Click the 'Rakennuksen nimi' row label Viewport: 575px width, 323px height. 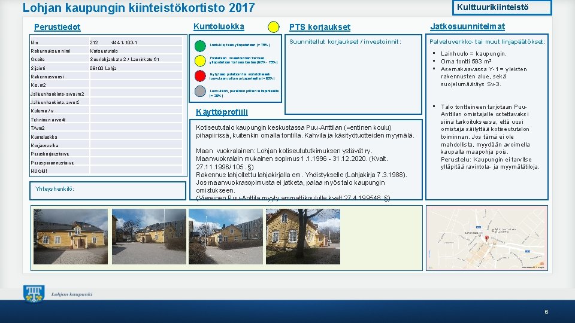pos(50,51)
